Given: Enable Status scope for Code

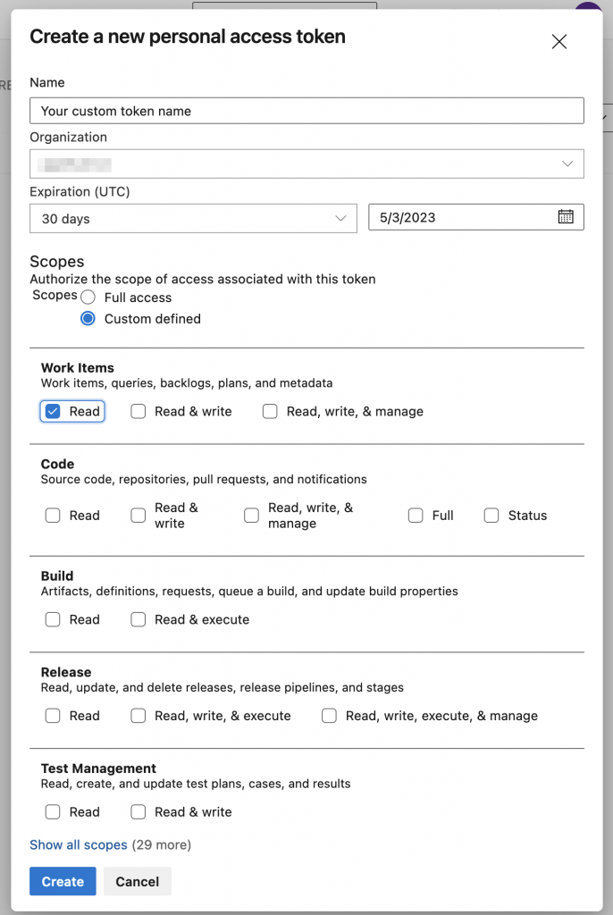Looking at the screenshot, I should [x=491, y=516].
